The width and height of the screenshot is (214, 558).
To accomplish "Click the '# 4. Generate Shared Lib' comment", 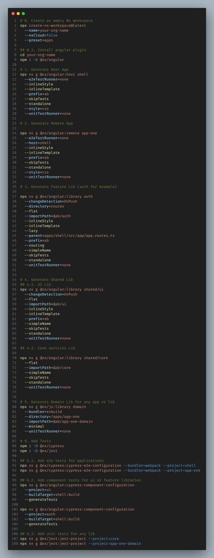I will 46,279.
